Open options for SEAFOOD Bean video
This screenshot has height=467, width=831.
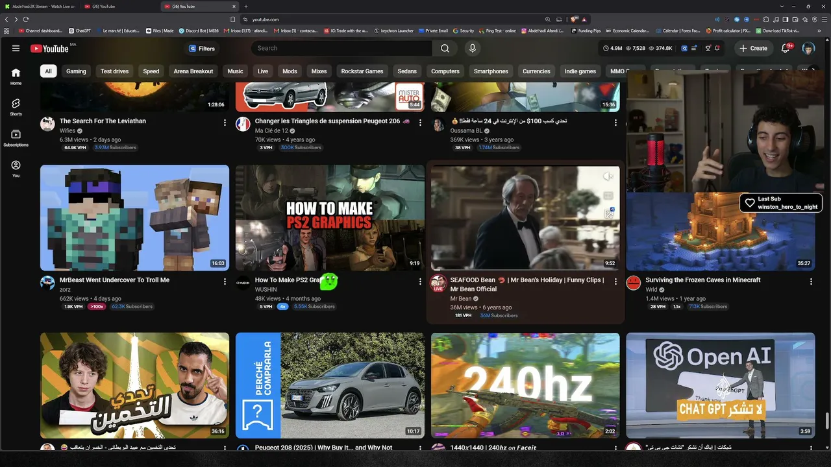coord(615,281)
